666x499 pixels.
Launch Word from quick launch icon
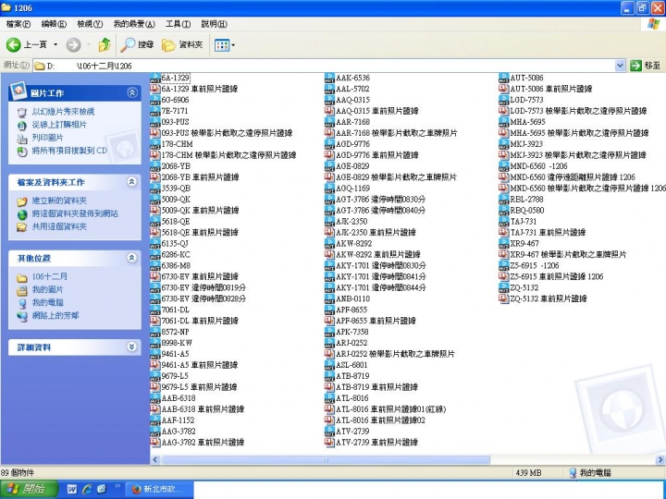[73, 489]
